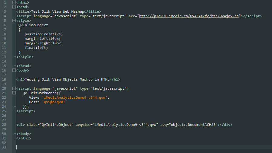
Task: Click the View string 'iMedicAnalyticsDemo9 v344.qvw' on line 22
Action: point(75,97)
